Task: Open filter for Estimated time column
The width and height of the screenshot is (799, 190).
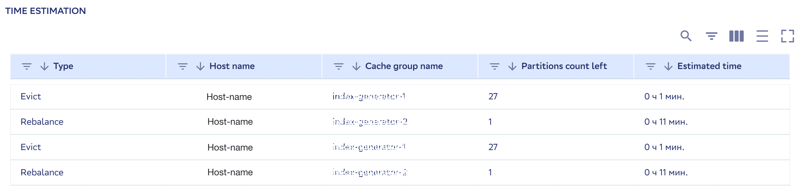Action: [x=650, y=66]
